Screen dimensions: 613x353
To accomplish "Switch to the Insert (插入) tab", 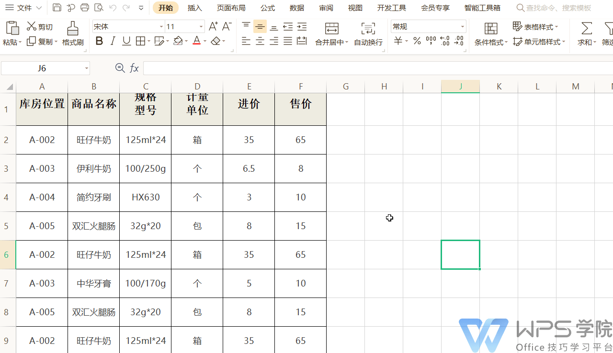I will pos(195,8).
